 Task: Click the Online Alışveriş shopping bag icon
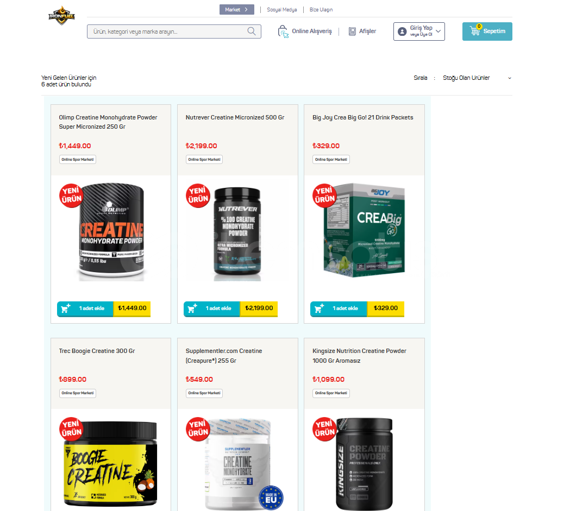click(x=283, y=31)
